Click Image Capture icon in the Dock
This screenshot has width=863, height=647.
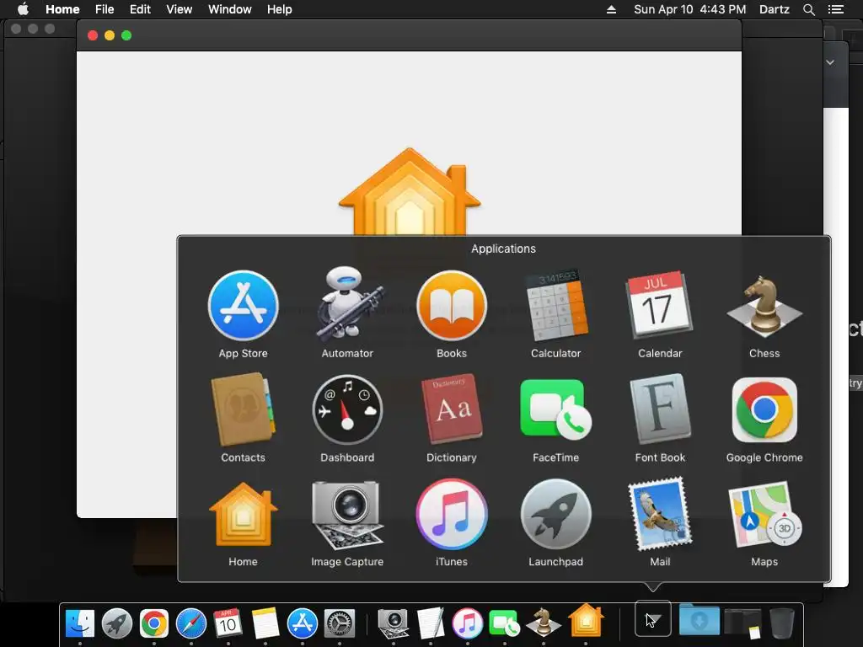point(393,623)
